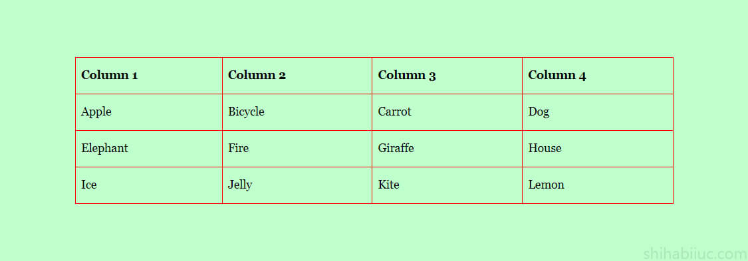Screen dimensions: 748x261
Task: Click the Fire table cell
Action: click(297, 149)
